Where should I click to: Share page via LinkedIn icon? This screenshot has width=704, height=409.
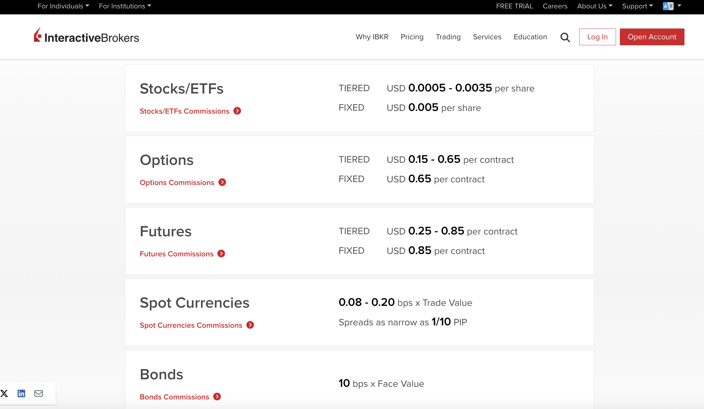click(21, 393)
